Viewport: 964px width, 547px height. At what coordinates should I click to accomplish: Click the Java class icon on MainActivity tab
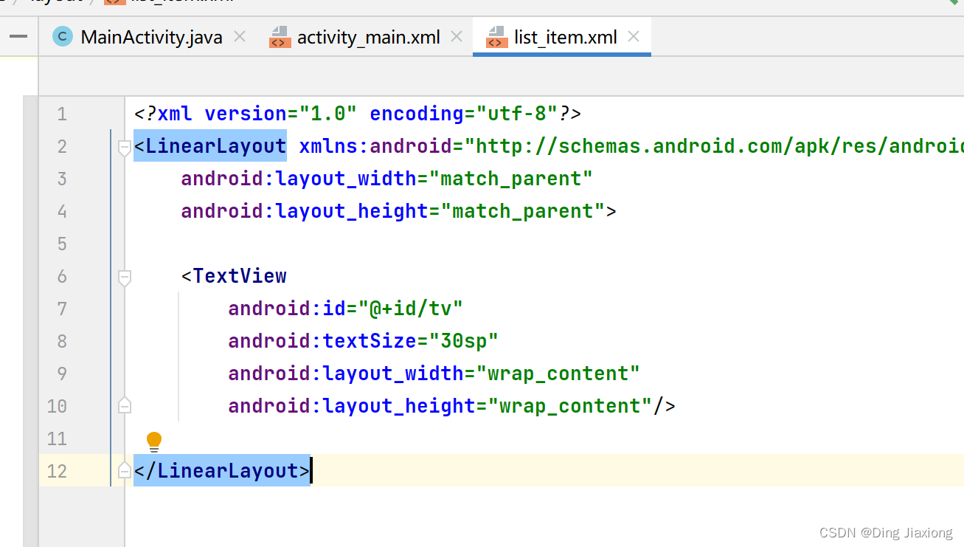coord(63,36)
